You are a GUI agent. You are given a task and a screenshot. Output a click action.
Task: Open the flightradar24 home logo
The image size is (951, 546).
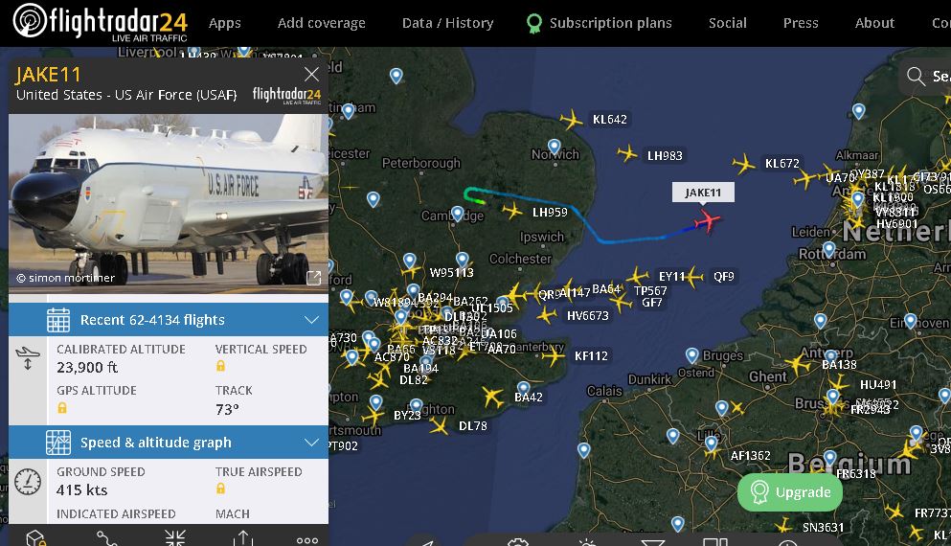[x=100, y=22]
